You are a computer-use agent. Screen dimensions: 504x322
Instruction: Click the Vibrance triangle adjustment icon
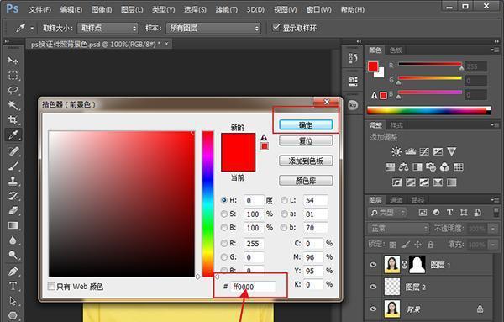point(451,151)
